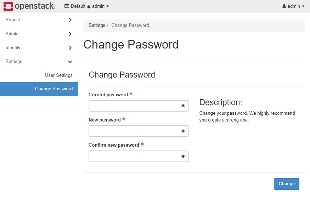Select Change Password sidebar item
This screenshot has width=310, height=221.
(x=39, y=89)
